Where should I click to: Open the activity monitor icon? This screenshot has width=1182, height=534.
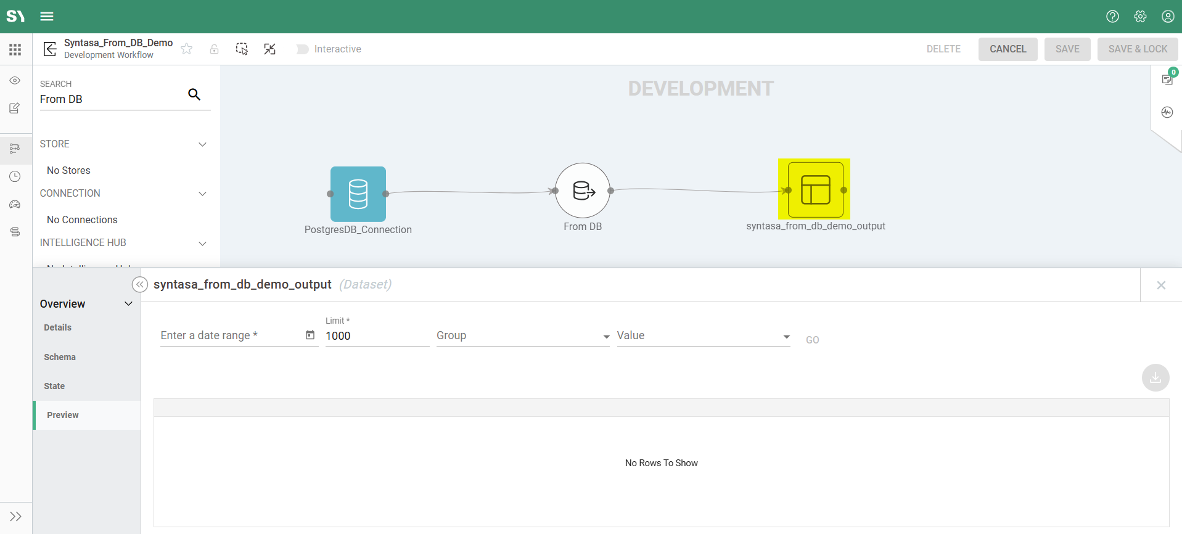[x=1167, y=112]
